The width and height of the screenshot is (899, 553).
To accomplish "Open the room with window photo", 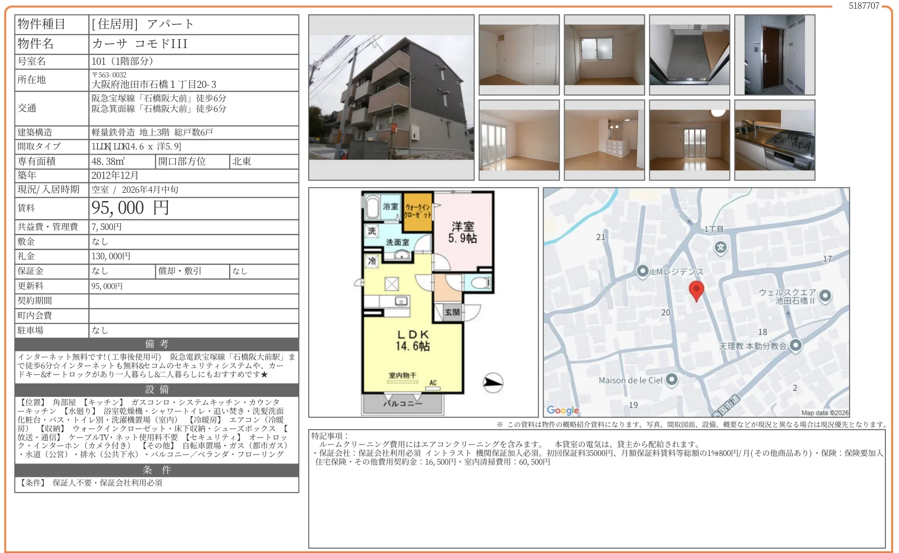I will pyautogui.click(x=604, y=55).
